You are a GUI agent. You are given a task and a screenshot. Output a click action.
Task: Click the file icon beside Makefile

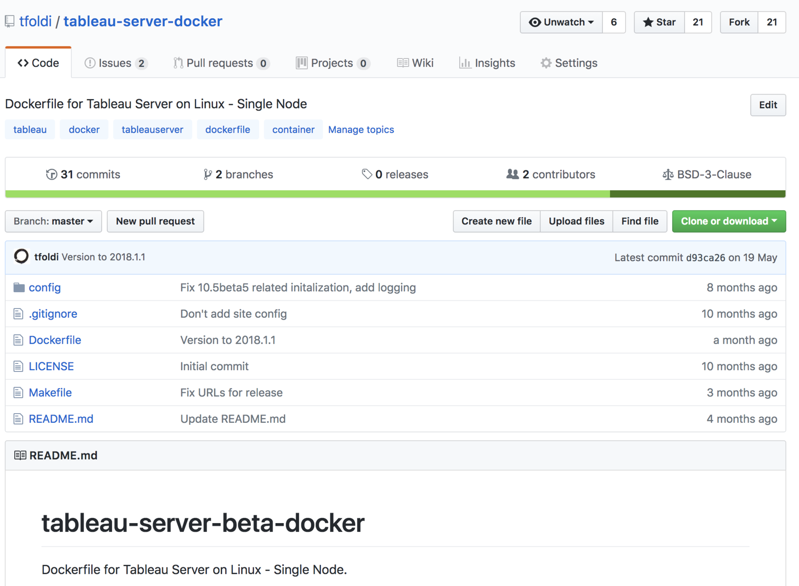pos(18,392)
